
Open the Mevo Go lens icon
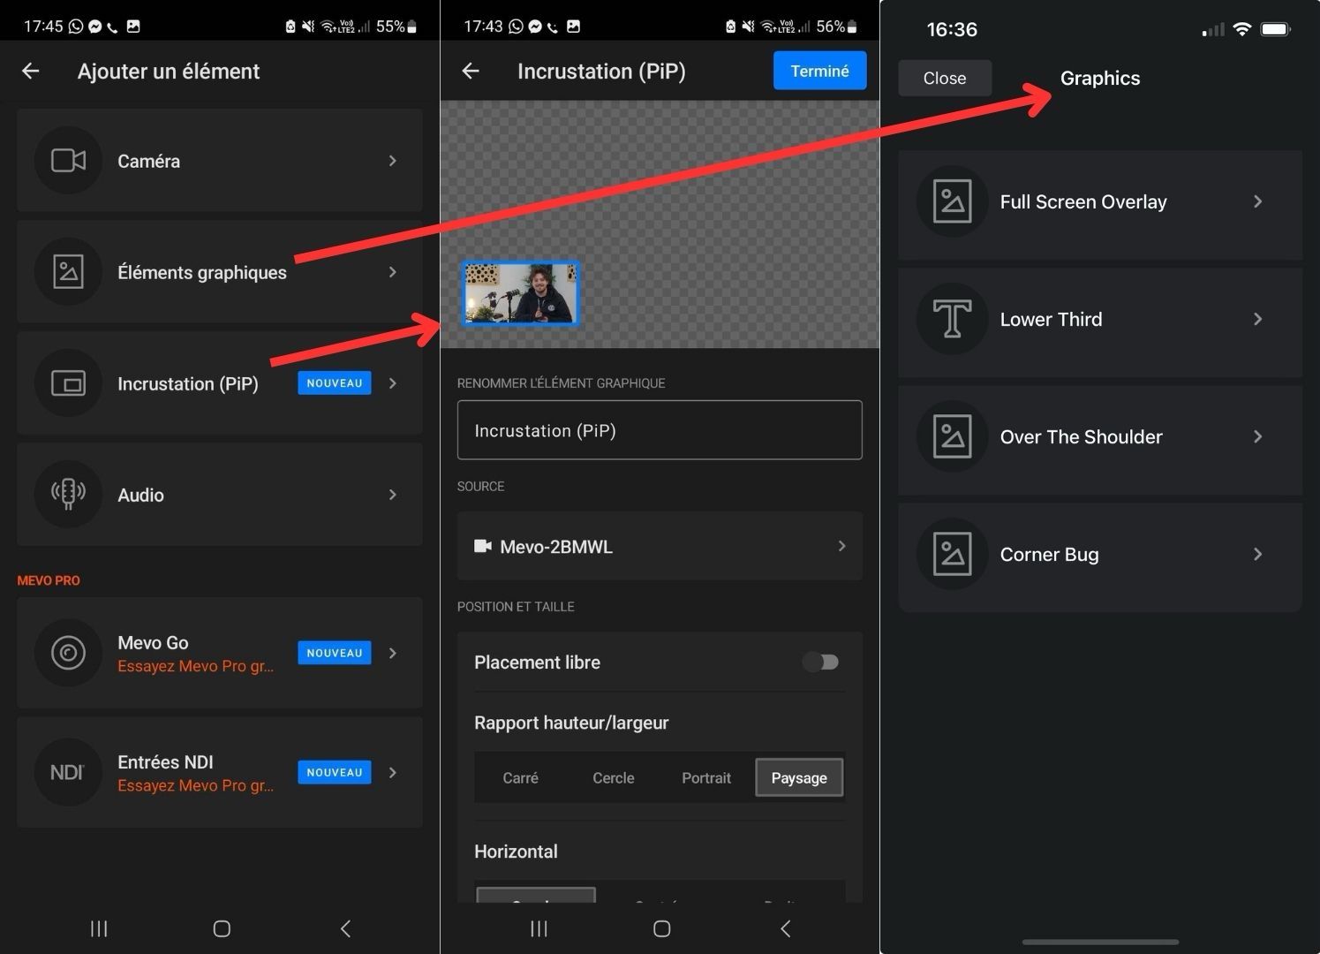68,653
